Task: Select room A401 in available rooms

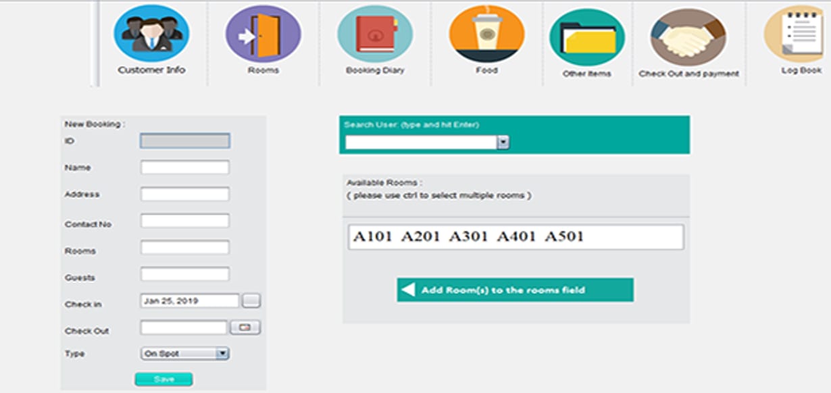Action: pos(516,237)
